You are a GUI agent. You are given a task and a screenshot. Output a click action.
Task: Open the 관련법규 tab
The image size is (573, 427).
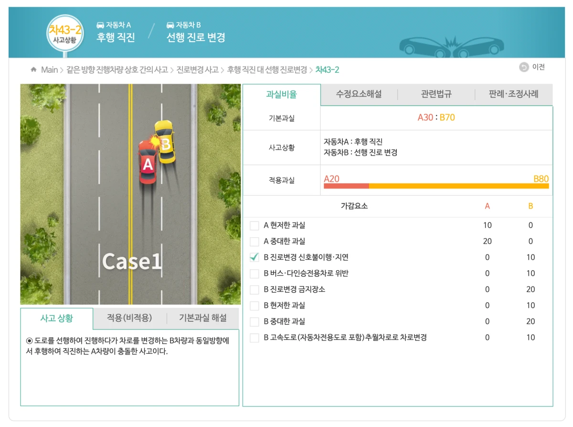[x=435, y=94]
